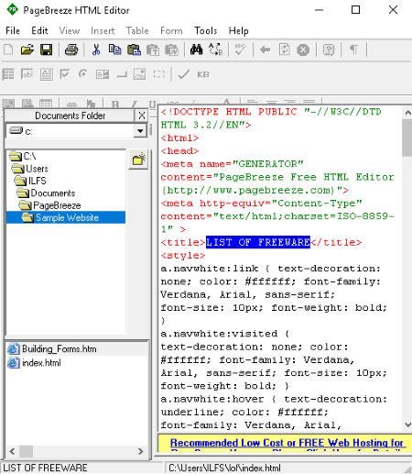Select the Documents folder in tree
This screenshot has height=474, width=412.
tap(46, 193)
